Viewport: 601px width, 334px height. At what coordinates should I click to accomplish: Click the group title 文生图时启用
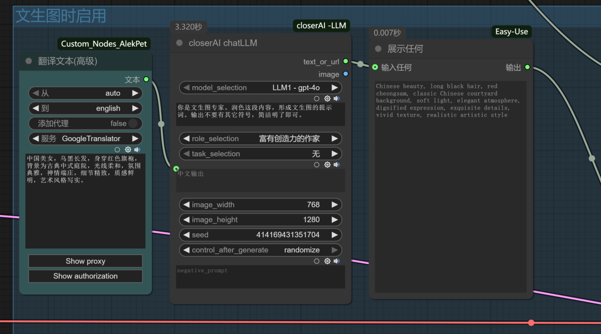61,16
